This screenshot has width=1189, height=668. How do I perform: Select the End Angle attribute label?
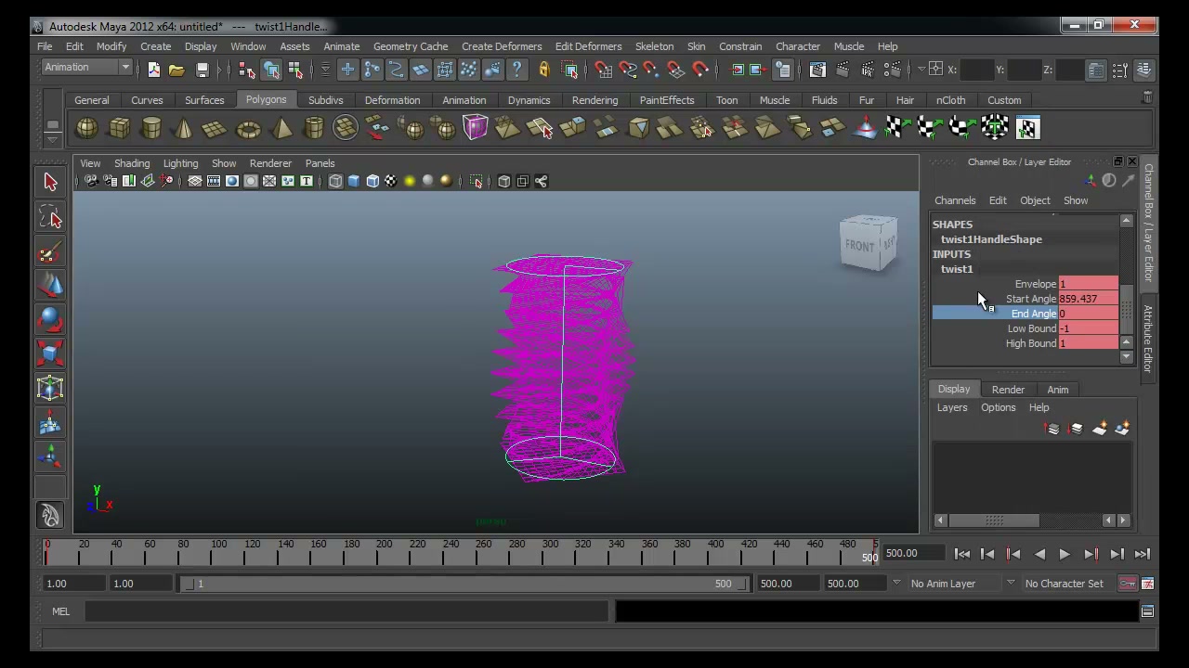pyautogui.click(x=1033, y=314)
